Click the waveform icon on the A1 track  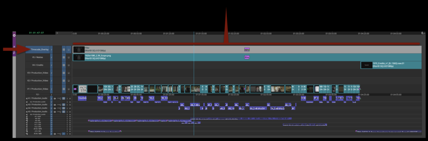click(x=55, y=98)
